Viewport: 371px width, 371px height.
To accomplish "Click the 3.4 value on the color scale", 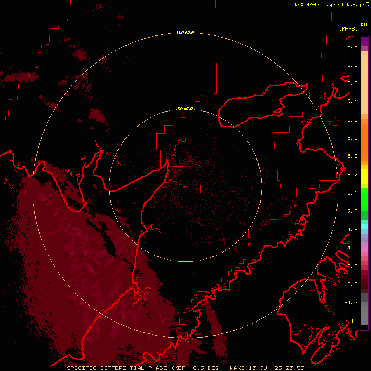I will 352,193.
